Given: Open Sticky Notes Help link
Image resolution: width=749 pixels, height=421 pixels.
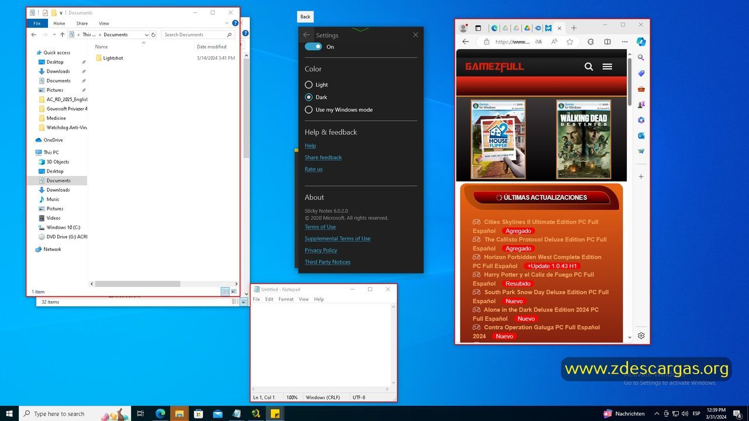Looking at the screenshot, I should coord(310,146).
